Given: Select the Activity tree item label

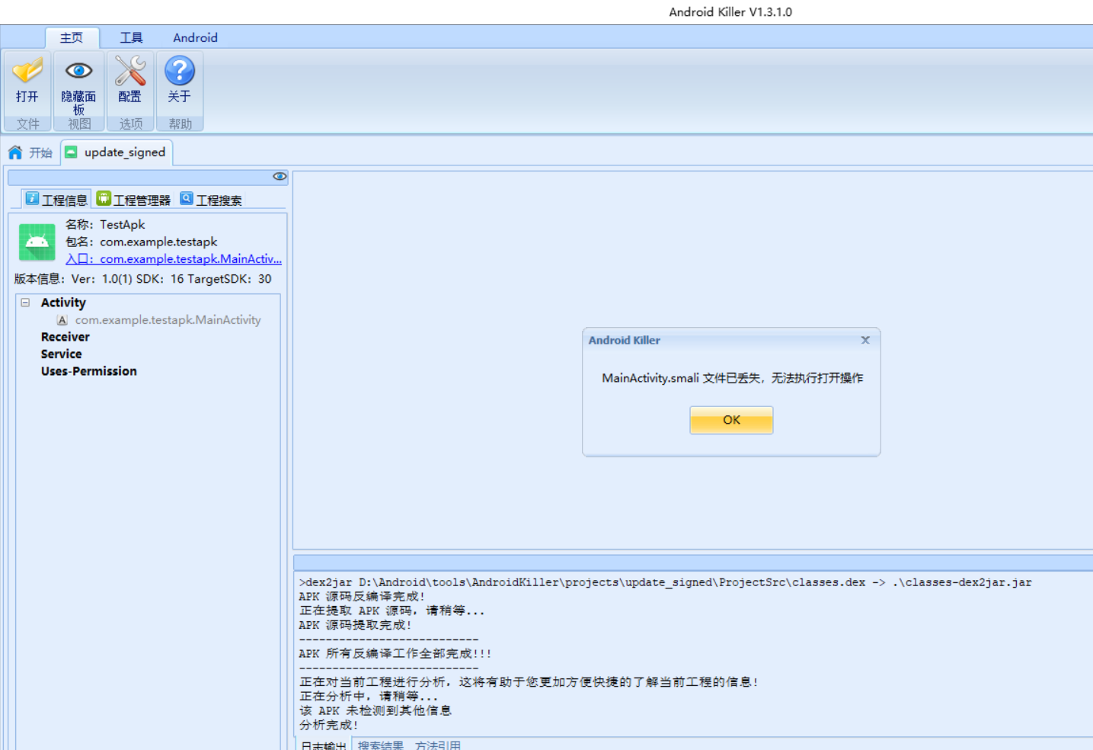Looking at the screenshot, I should click(63, 303).
